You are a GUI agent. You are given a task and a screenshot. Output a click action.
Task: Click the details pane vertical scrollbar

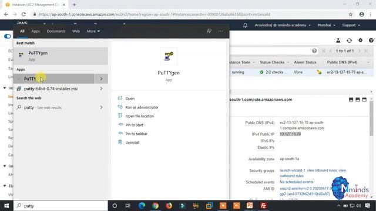tap(371, 118)
